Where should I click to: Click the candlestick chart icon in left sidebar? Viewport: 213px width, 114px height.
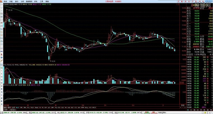pyautogui.click(x=2, y=23)
